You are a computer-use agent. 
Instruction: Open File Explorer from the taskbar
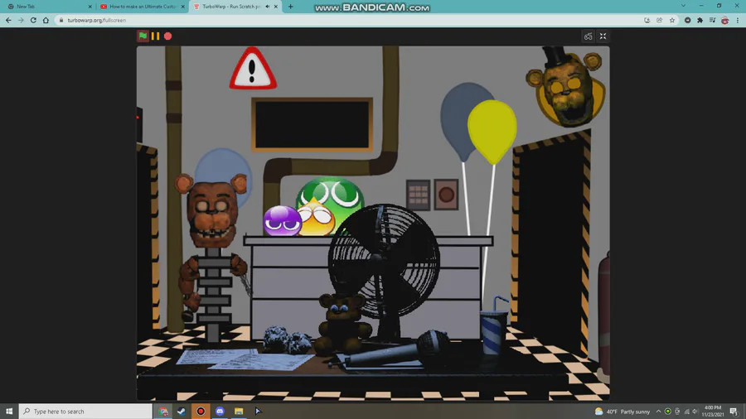(239, 412)
